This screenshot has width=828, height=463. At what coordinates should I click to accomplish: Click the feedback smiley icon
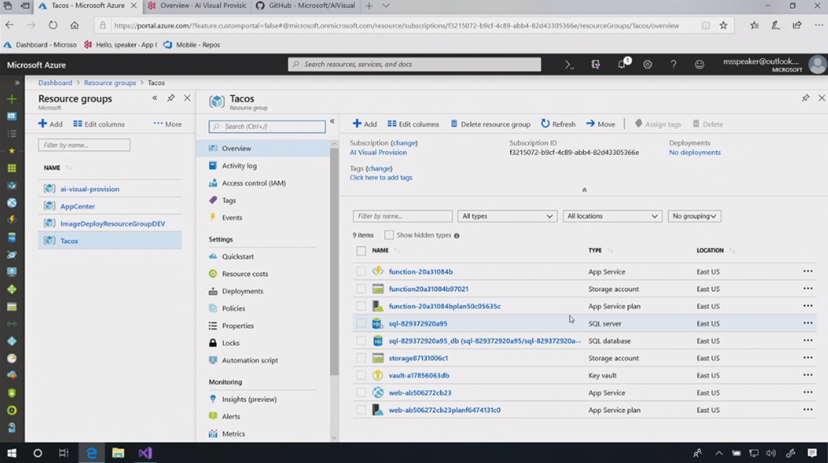point(699,65)
